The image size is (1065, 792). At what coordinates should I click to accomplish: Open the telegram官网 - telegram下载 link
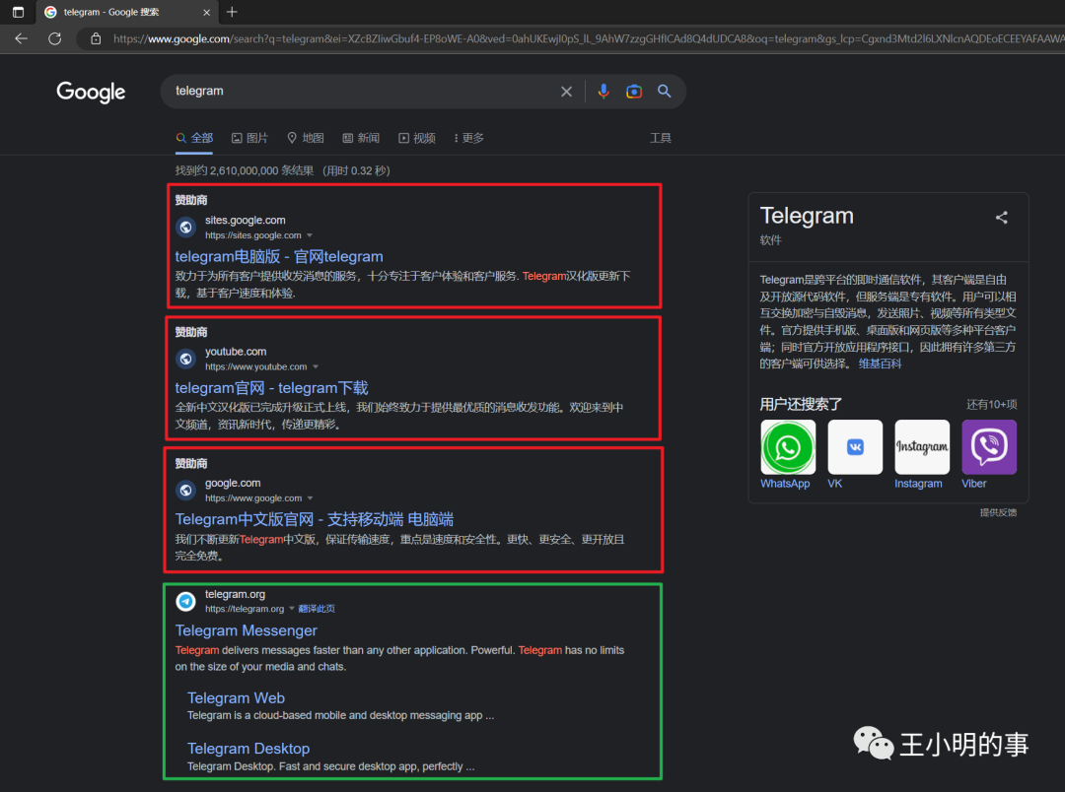click(272, 388)
